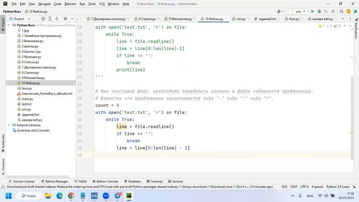
Task: Open the Navigate menu
Action: (x=44, y=4)
